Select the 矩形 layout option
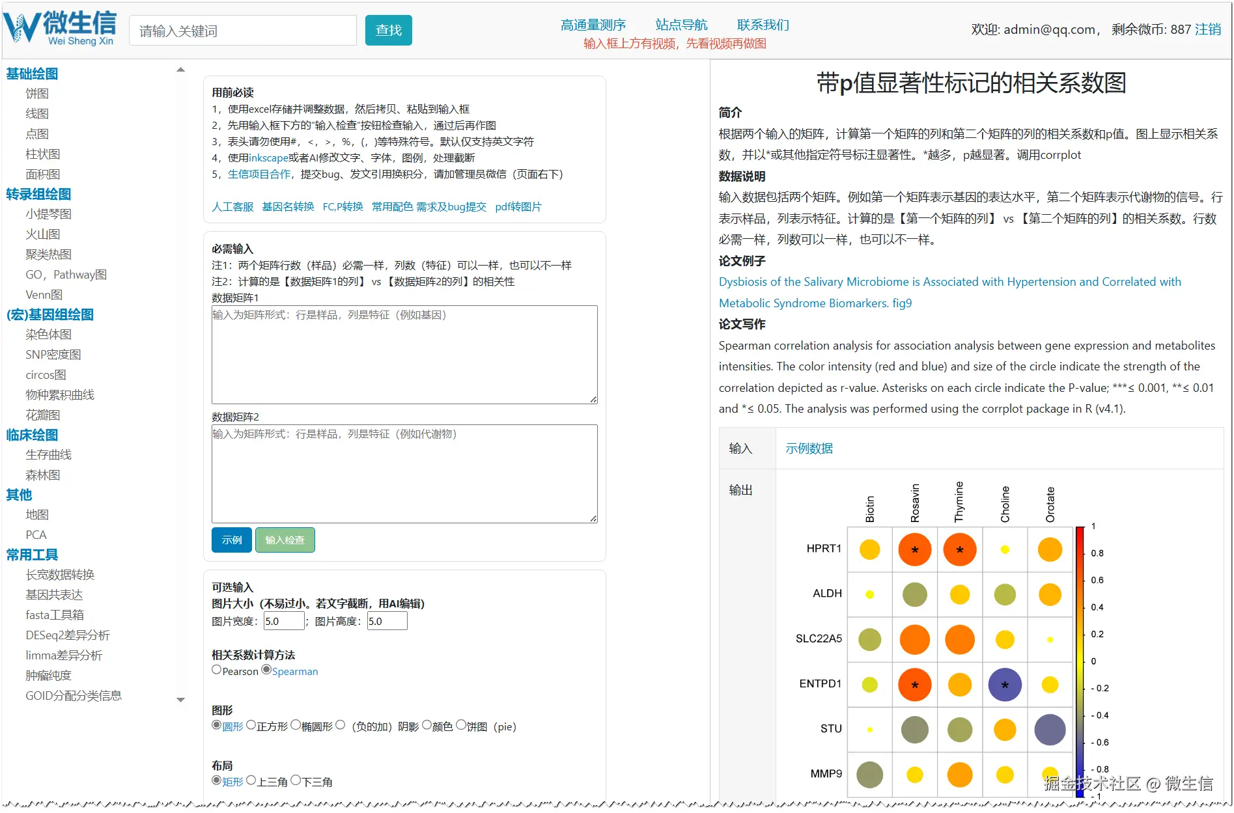1234x813 pixels. [217, 780]
